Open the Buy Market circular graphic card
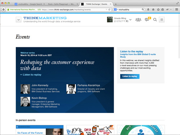The width and height of the screenshot is (180, 135). pyautogui.click(x=141, y=130)
